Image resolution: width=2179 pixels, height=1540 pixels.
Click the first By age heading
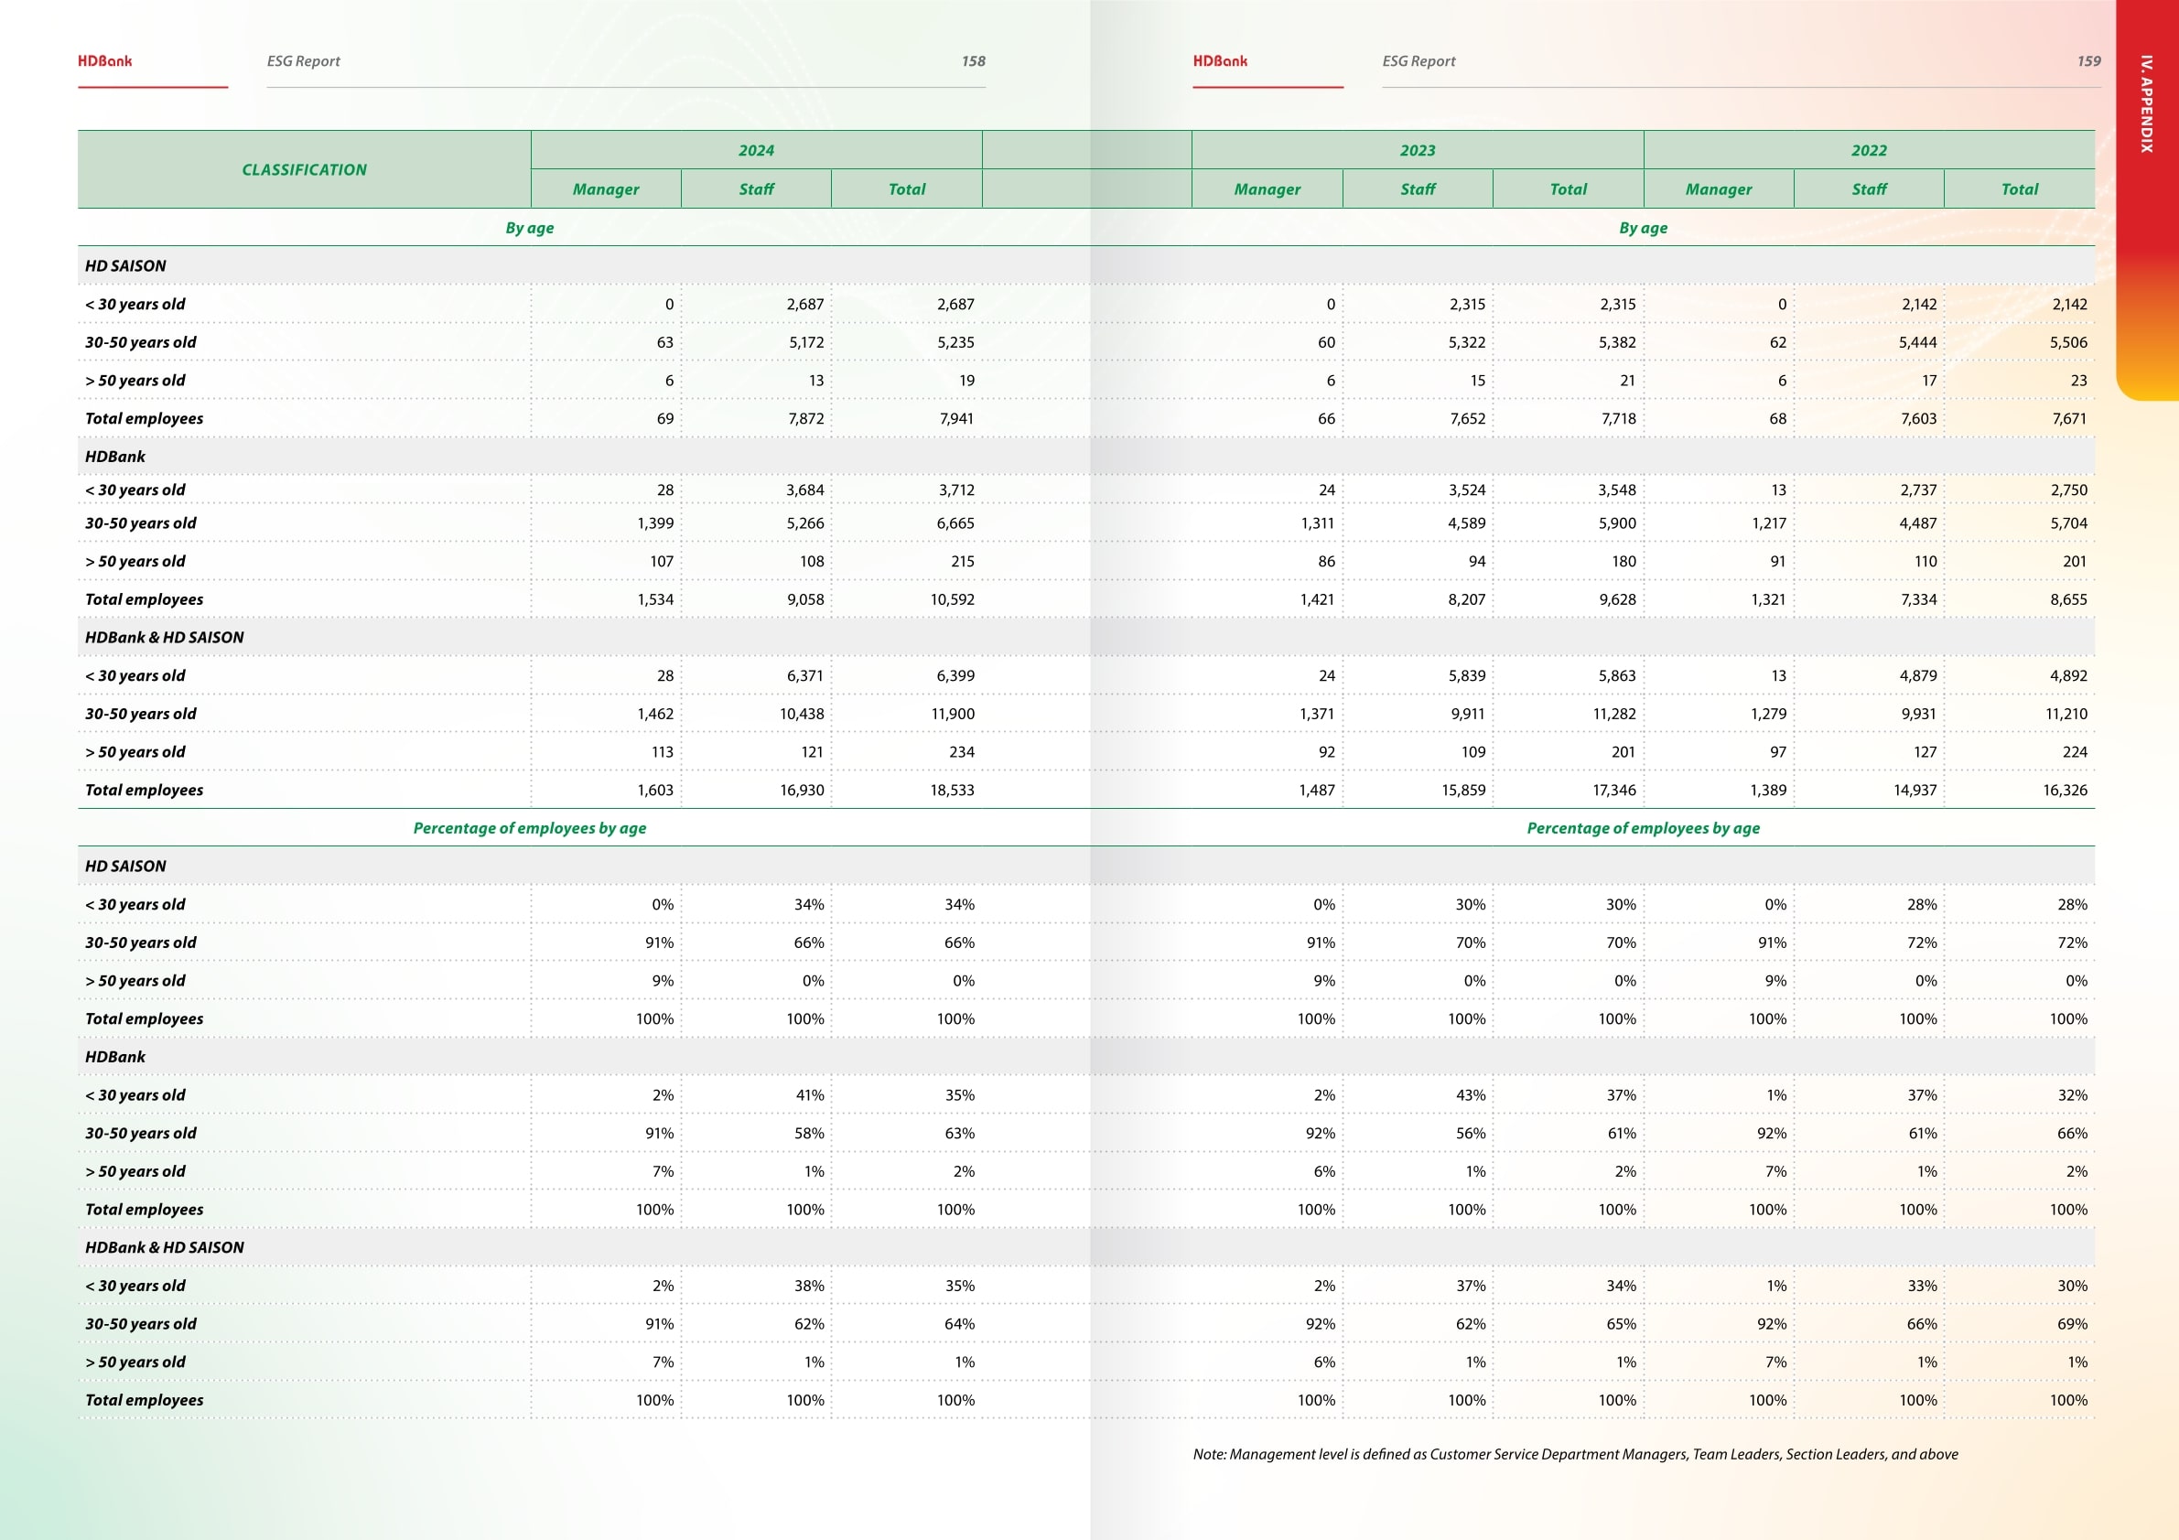click(529, 228)
